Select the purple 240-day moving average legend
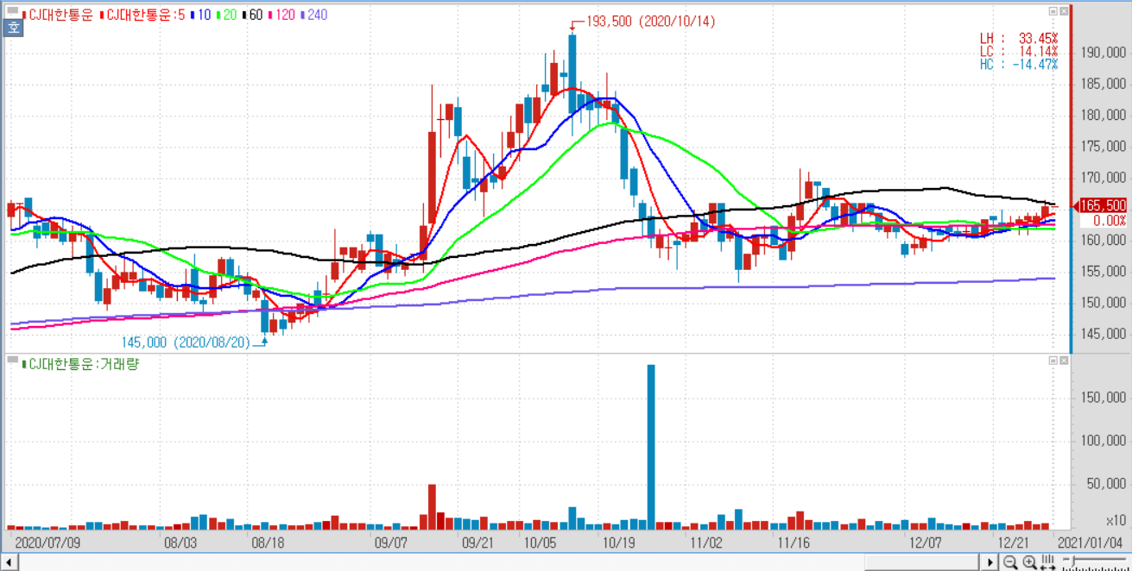The height and width of the screenshot is (571, 1132). point(313,15)
